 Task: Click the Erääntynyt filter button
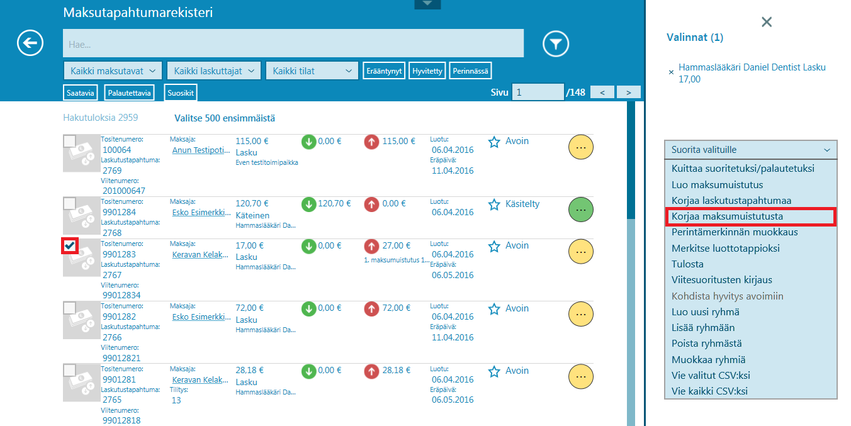click(384, 71)
